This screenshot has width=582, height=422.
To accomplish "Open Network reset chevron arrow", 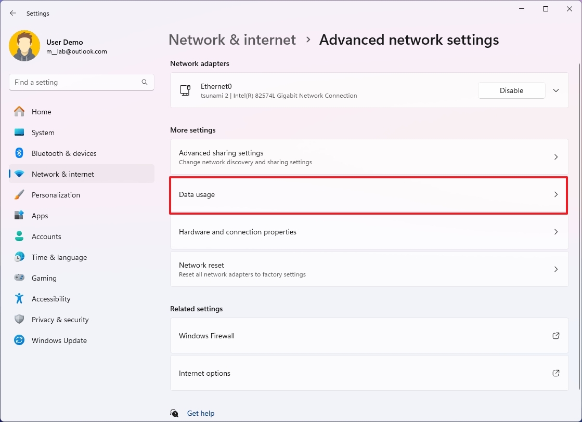I will point(555,269).
